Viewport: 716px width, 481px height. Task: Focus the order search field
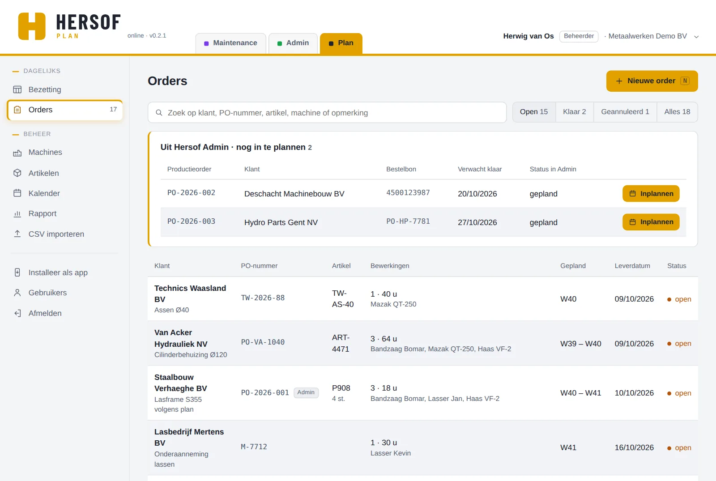click(x=327, y=113)
